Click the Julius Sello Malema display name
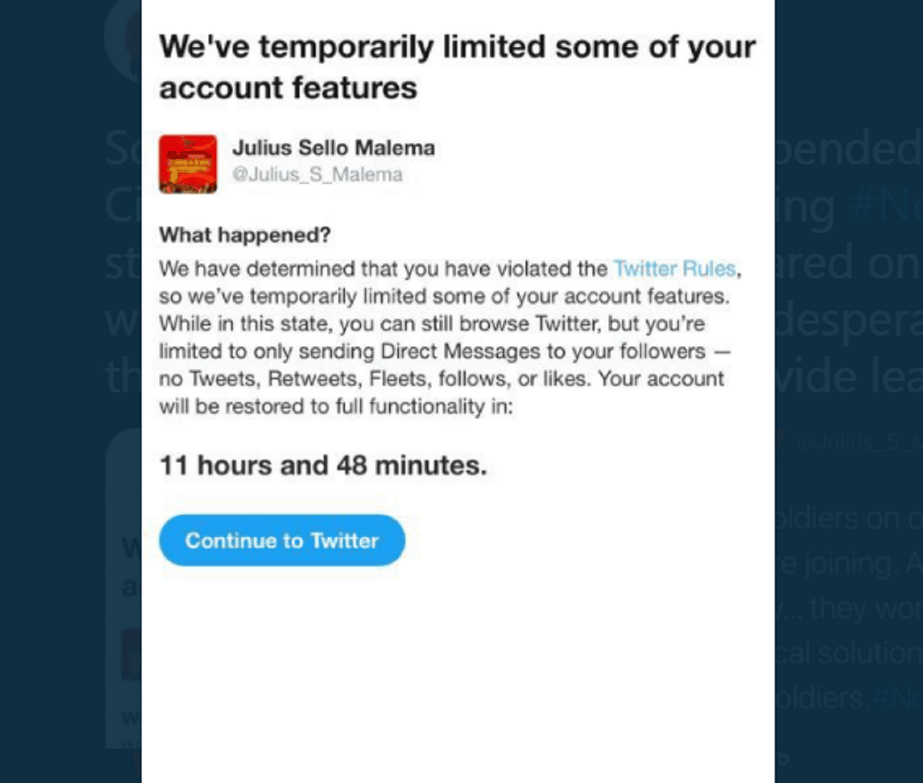923x783 pixels. (334, 148)
